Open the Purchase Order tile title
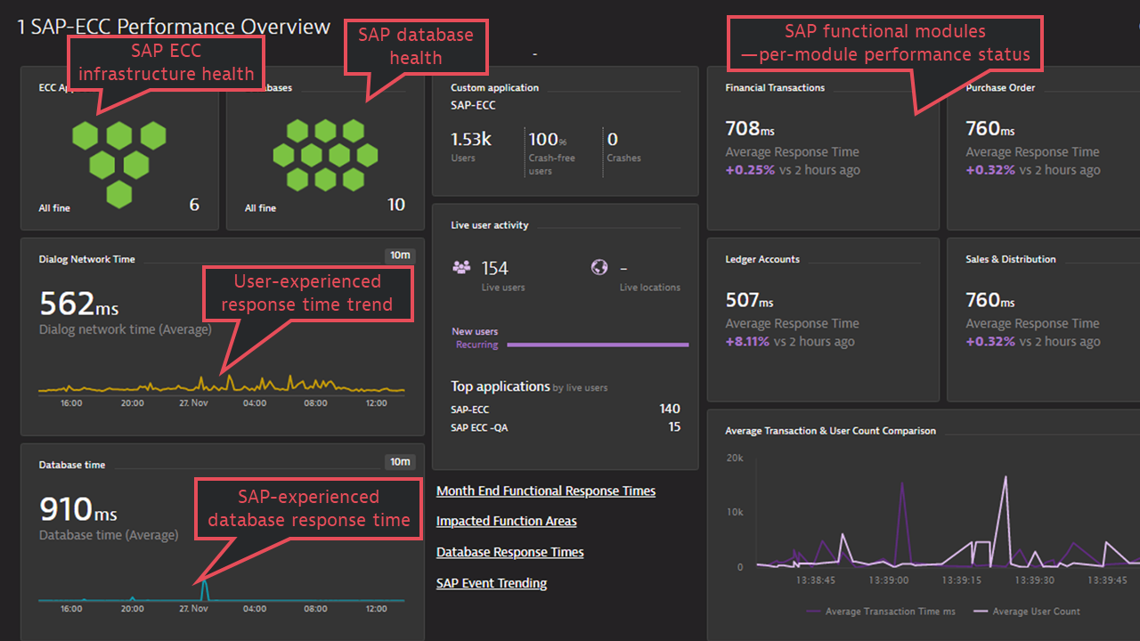The width and height of the screenshot is (1140, 641). pos(1000,87)
